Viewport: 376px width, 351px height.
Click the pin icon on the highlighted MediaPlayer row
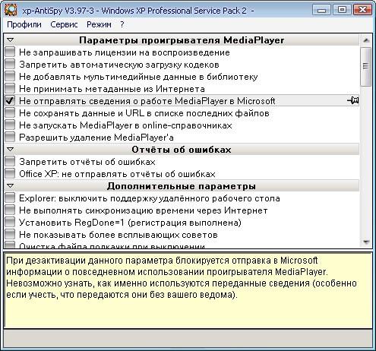[353, 100]
